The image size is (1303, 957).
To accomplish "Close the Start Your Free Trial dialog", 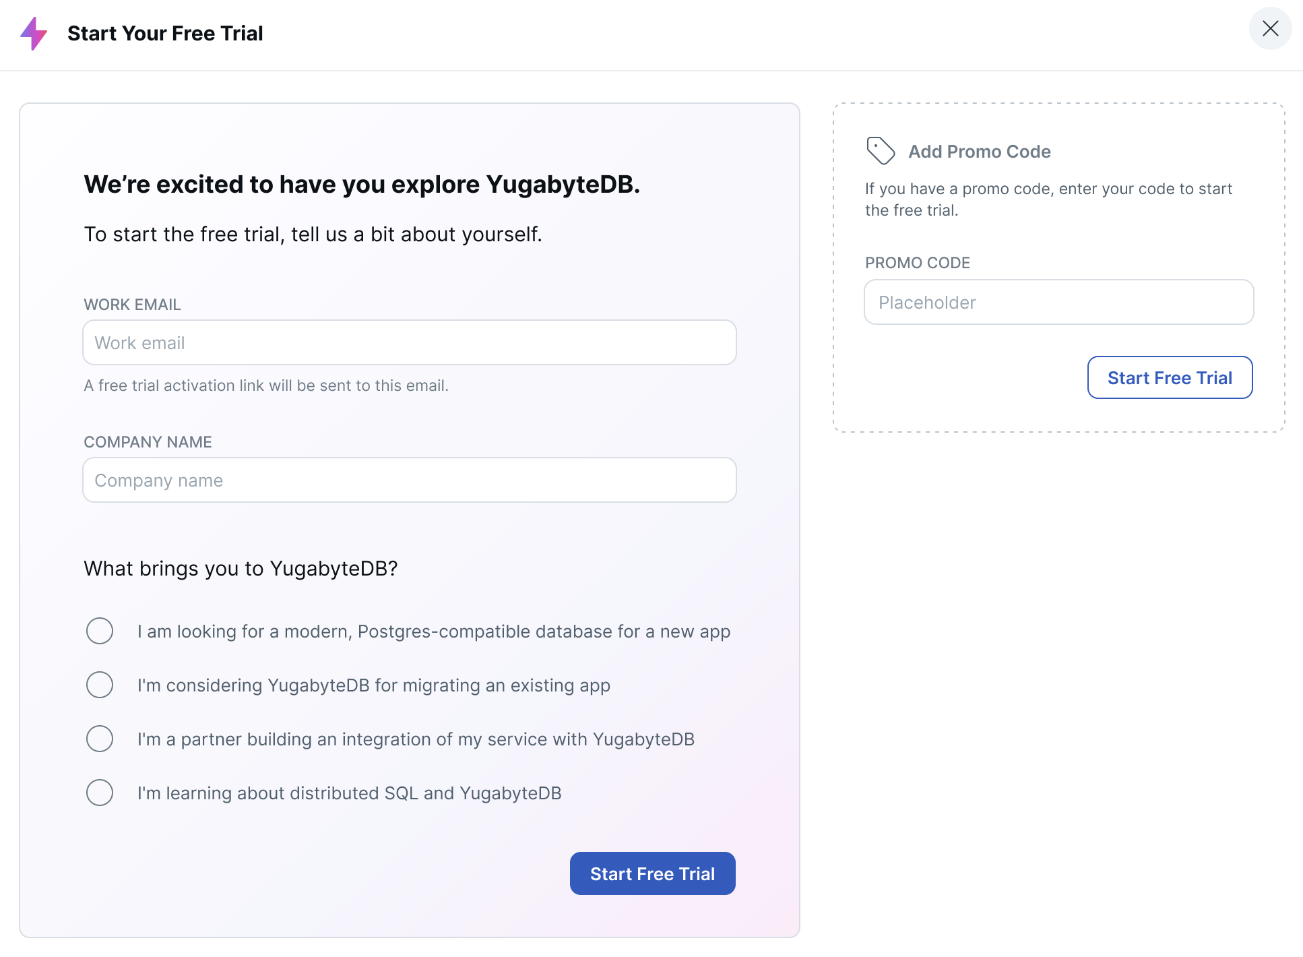I will pos(1271,29).
